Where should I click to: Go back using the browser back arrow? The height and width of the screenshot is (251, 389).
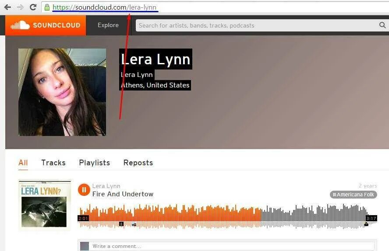(x=8, y=7)
